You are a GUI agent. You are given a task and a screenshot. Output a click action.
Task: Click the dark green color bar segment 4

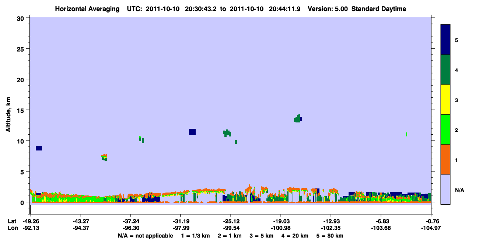445,70
